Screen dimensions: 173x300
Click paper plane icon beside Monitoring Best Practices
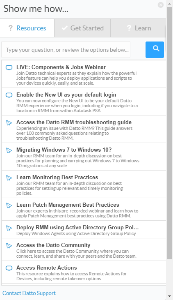point(9,178)
